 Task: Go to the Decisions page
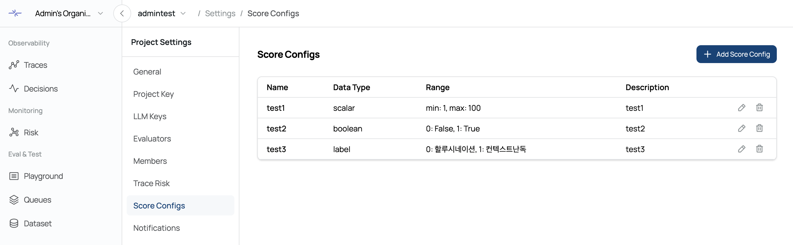(x=41, y=89)
